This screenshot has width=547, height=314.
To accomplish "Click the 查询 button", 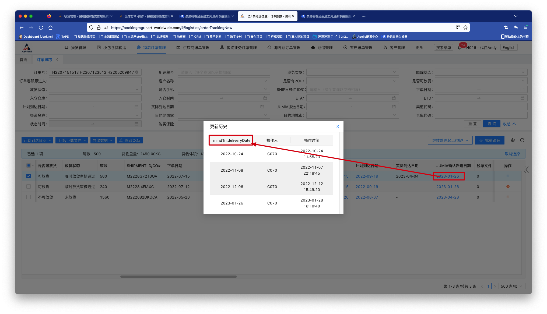I will 492,124.
